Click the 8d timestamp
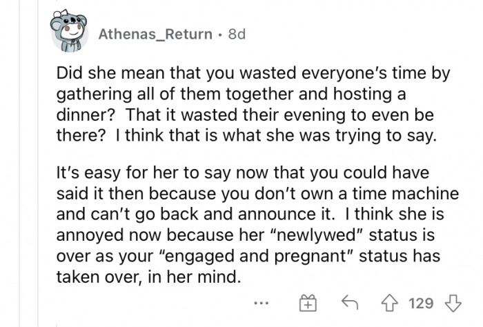Screen dimensions: 483x327 coord(235,33)
